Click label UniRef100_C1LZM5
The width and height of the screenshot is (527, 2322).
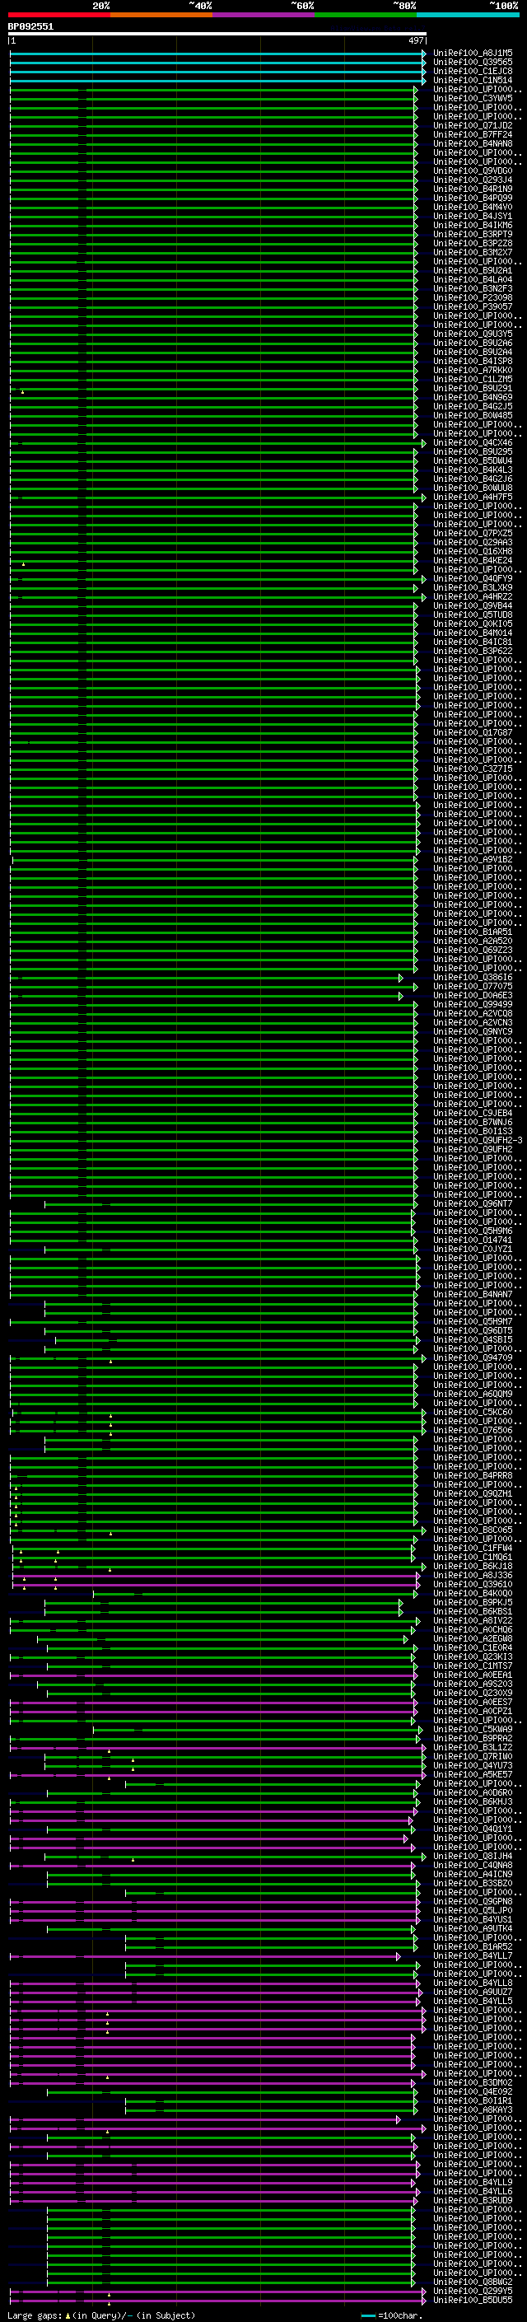coord(473,380)
